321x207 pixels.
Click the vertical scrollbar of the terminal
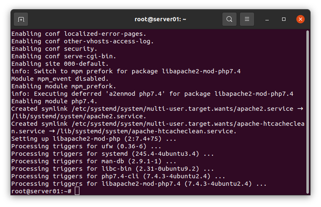click(307, 112)
